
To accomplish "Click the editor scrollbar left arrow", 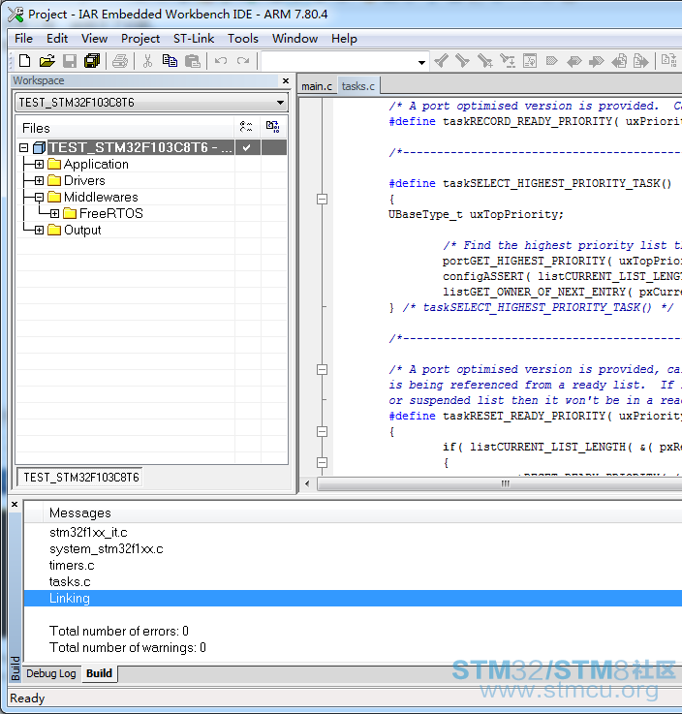I will click(x=307, y=483).
